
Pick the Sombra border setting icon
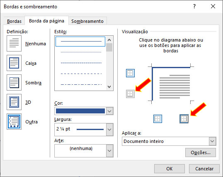[14, 83]
